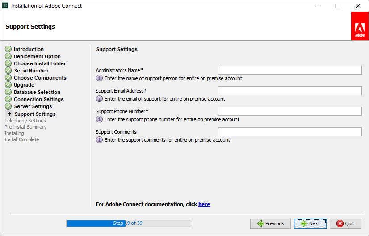Select the Installing step label
The image size is (369, 236).
coord(14,133)
